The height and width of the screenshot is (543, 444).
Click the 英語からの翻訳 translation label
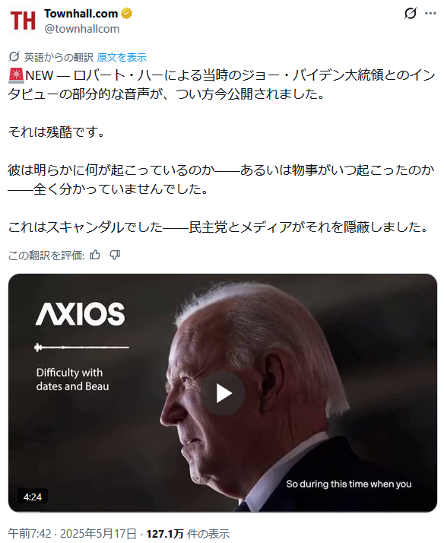[x=59, y=57]
